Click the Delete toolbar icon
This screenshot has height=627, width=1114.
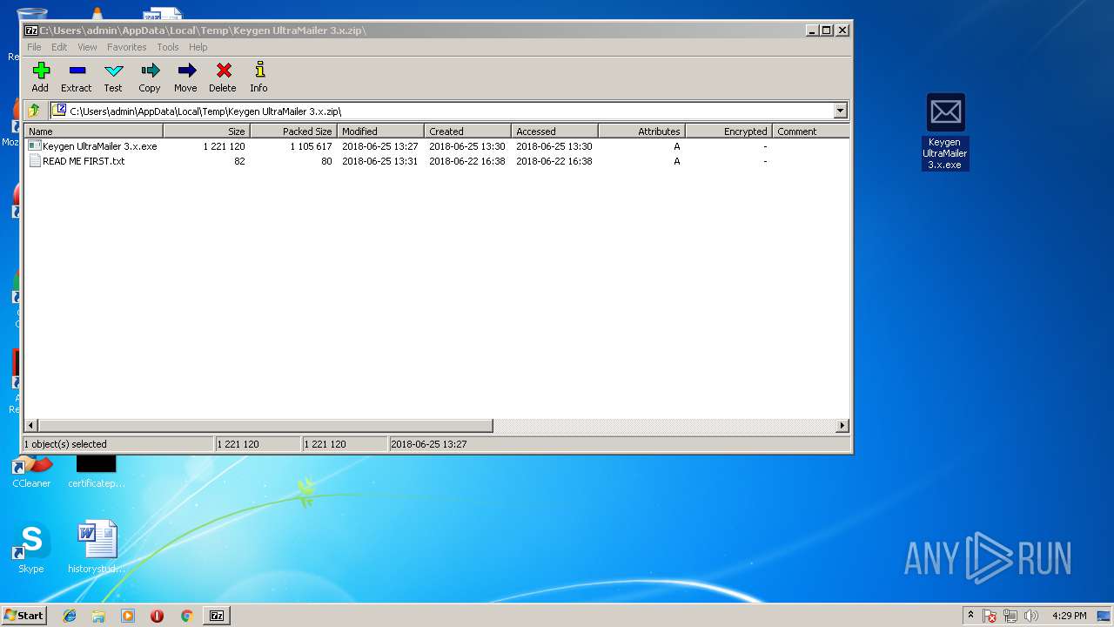coord(223,77)
